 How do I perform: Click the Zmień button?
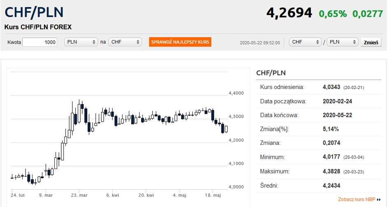371,42
